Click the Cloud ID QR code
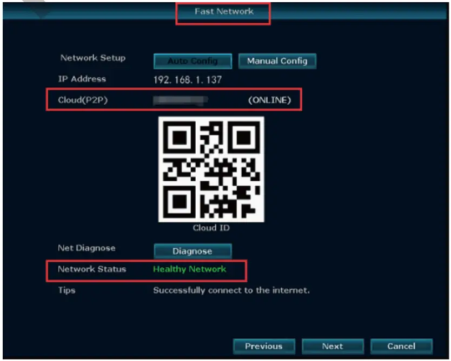Image resolution: width=451 pixels, height=361 pixels. point(211,169)
